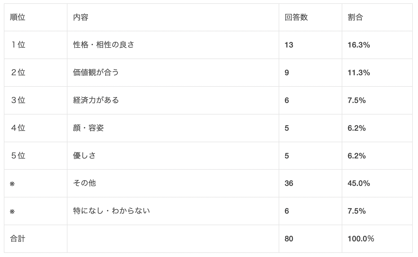Click the 合計 row label
This screenshot has height=257, width=418.
pos(18,239)
